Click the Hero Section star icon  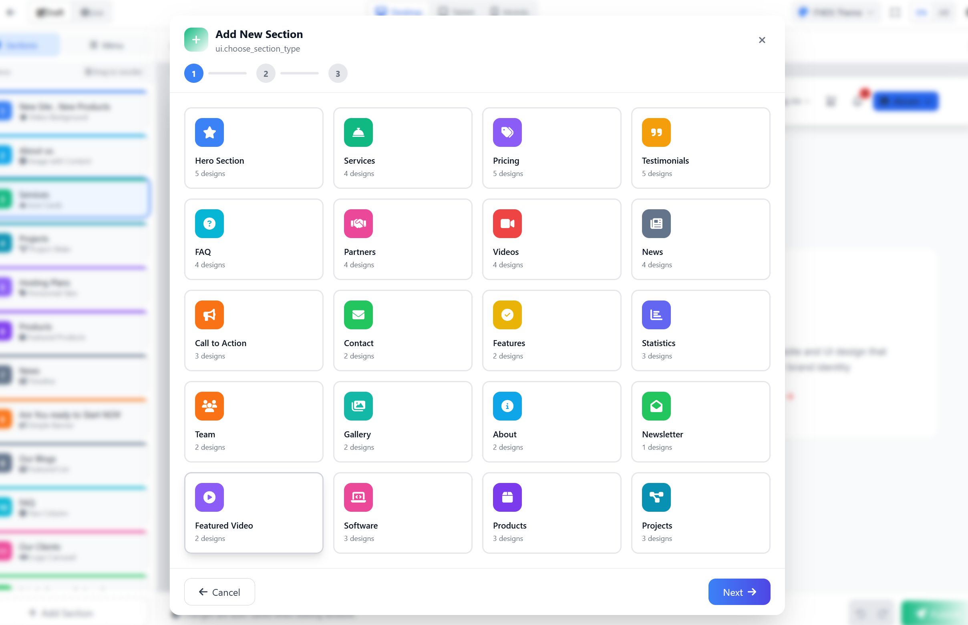pyautogui.click(x=209, y=132)
